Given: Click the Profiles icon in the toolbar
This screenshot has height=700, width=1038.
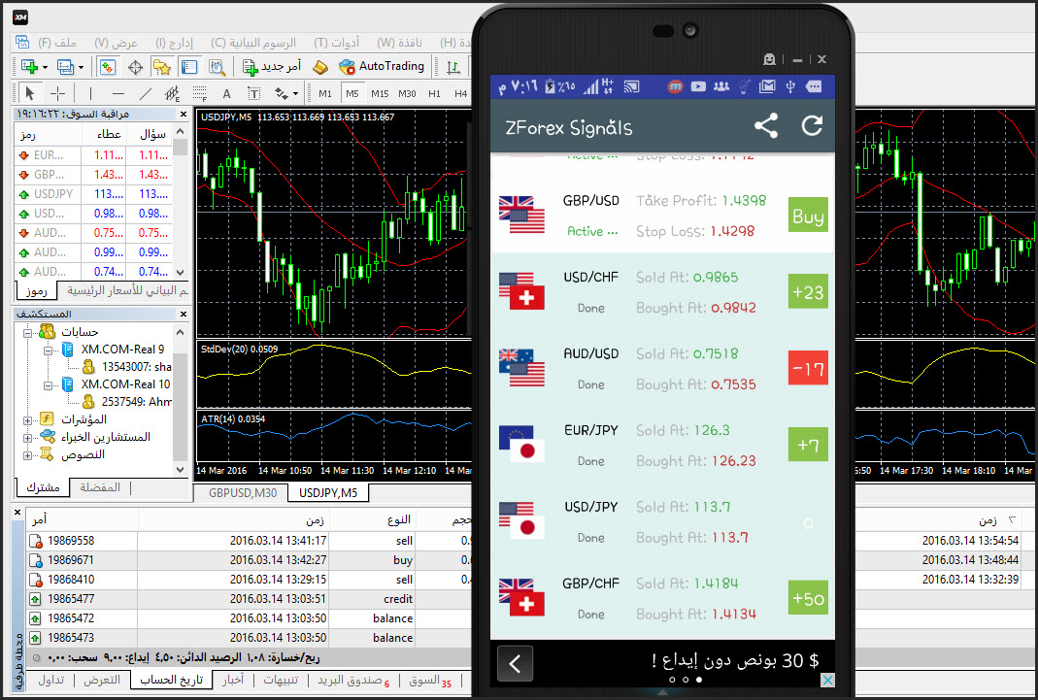Looking at the screenshot, I should coord(65,67).
